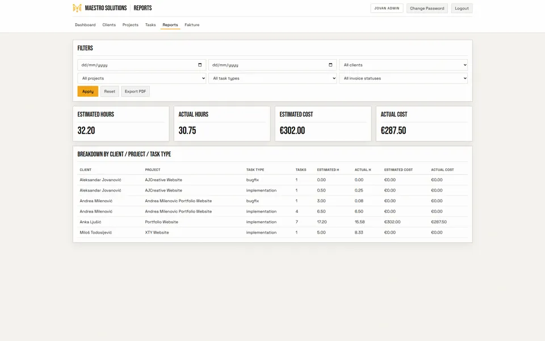545x341 pixels.
Task: Click the 17.20 estimated hours cell
Action: tap(322, 222)
